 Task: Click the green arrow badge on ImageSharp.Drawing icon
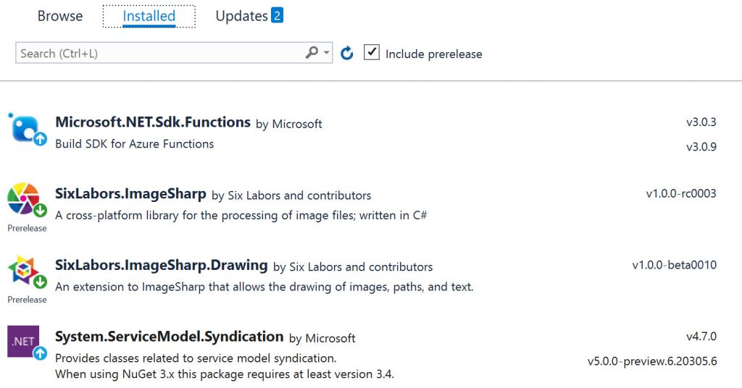pyautogui.click(x=41, y=282)
